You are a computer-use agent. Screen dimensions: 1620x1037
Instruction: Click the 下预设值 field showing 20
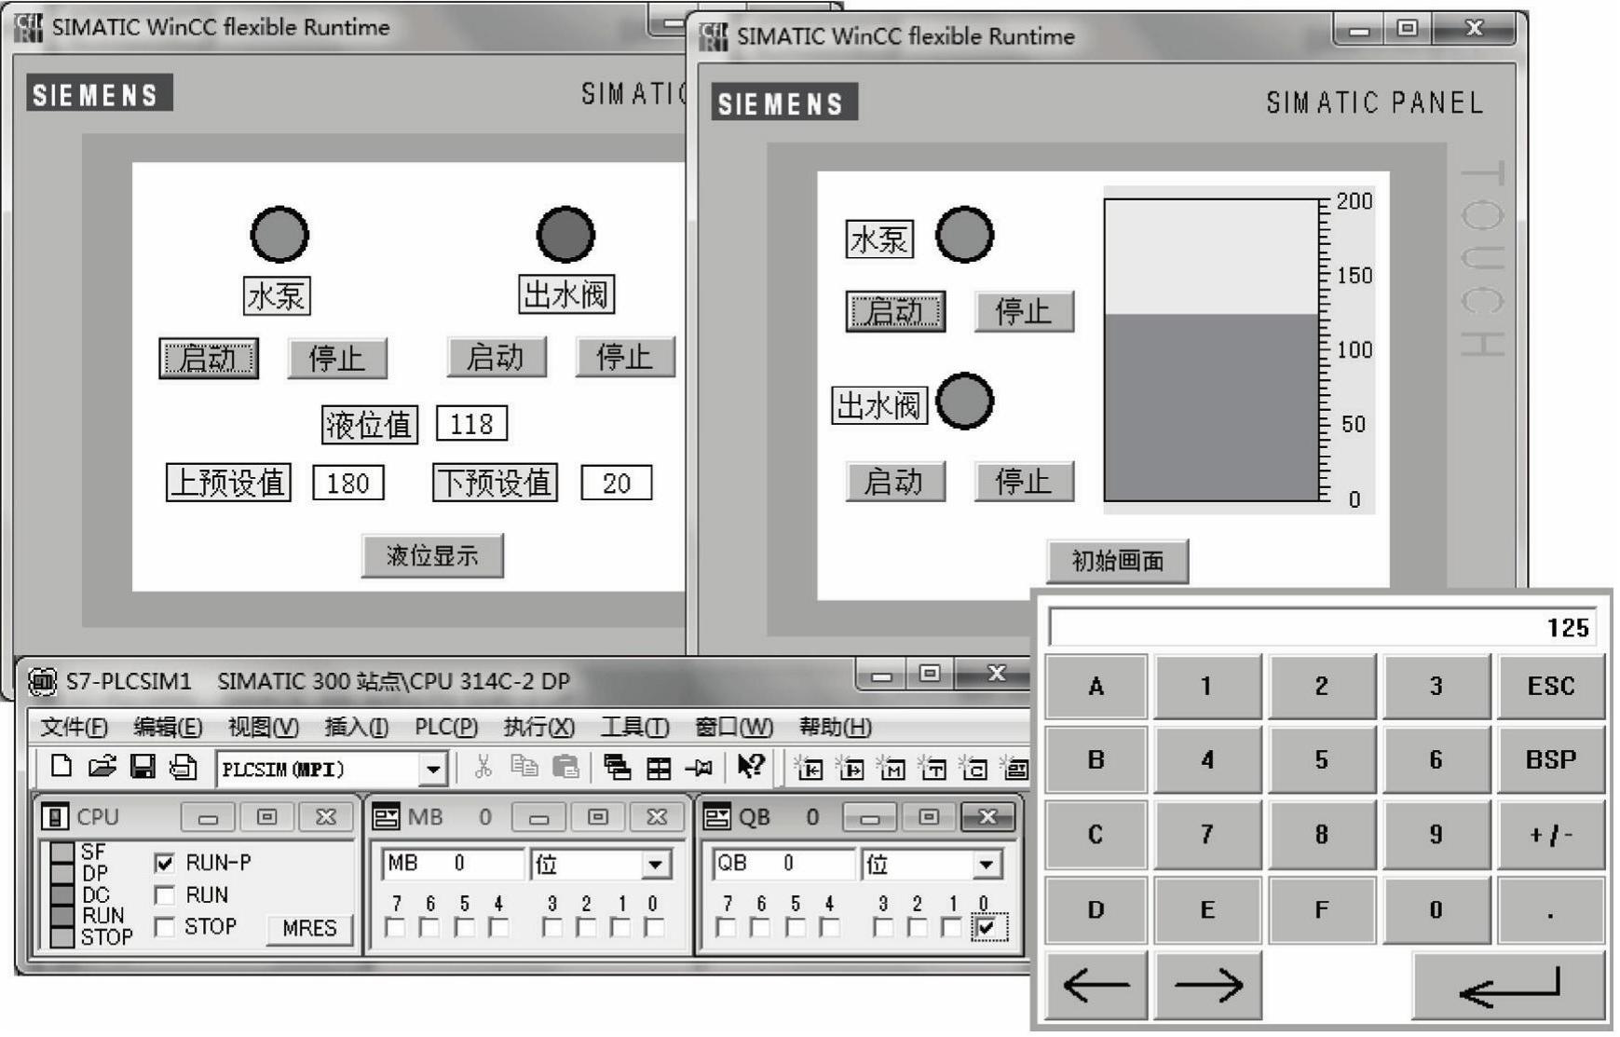point(616,484)
